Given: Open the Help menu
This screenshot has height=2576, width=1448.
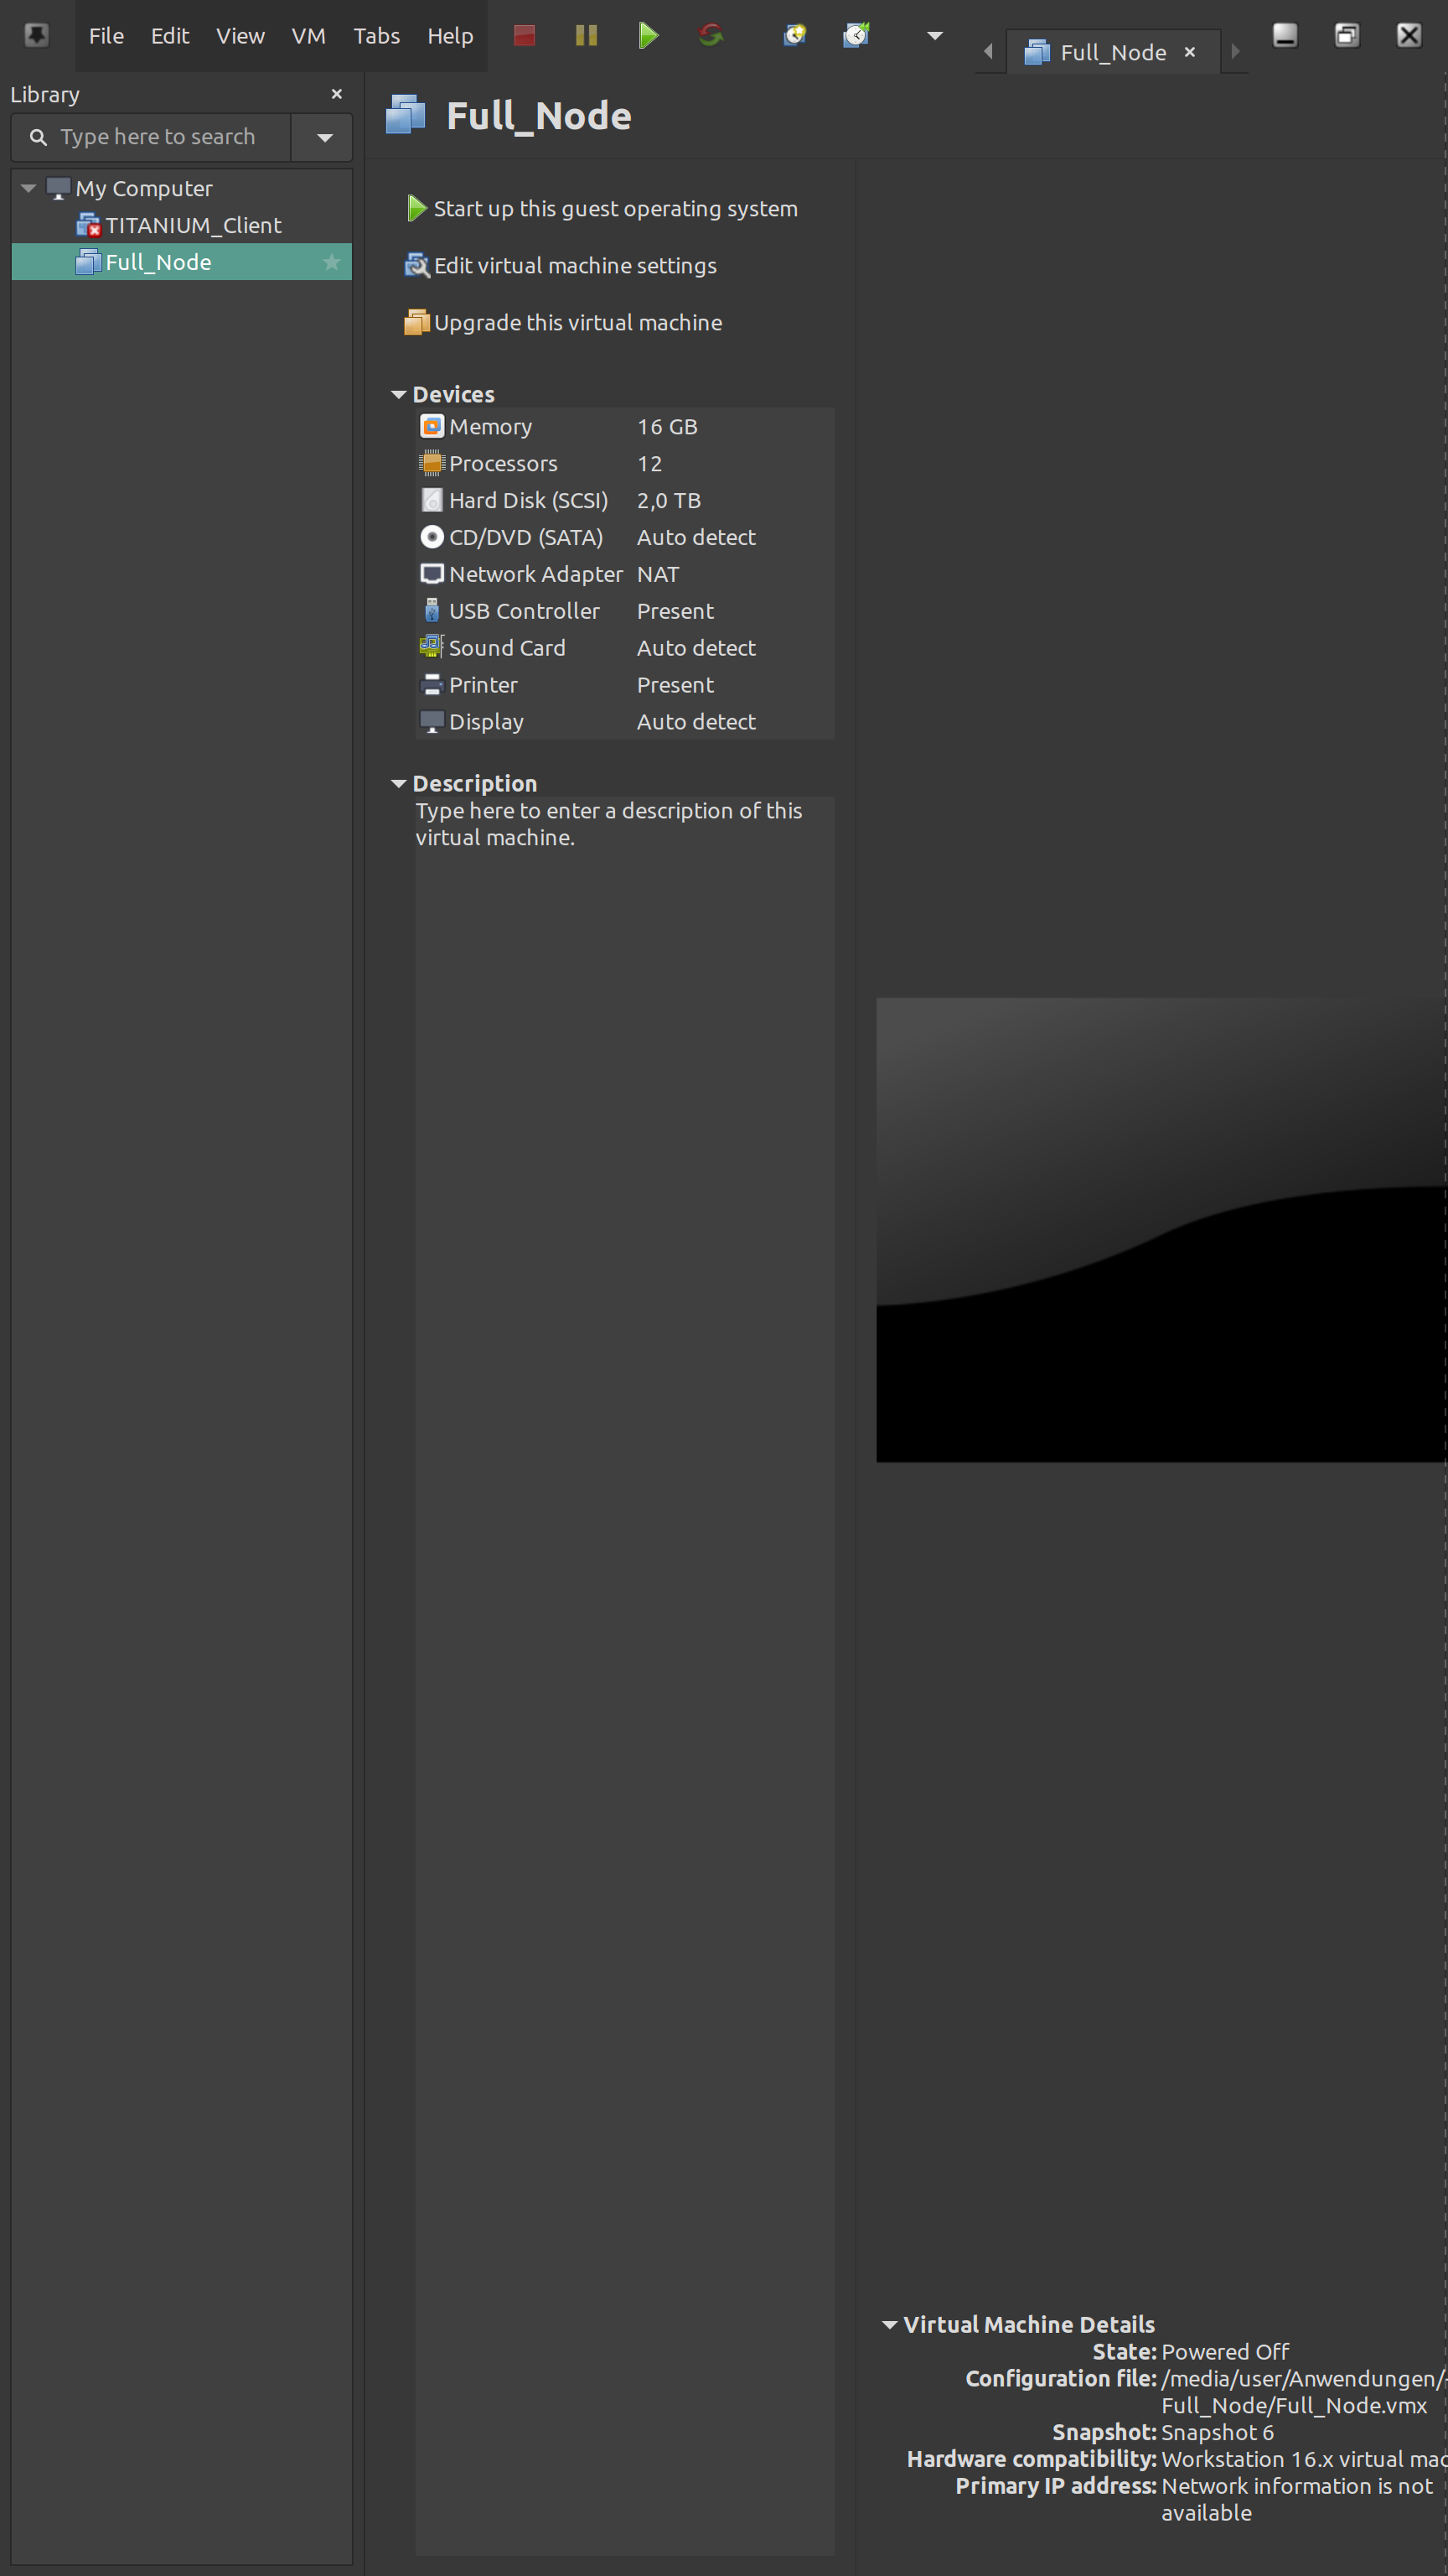Looking at the screenshot, I should pyautogui.click(x=451, y=36).
